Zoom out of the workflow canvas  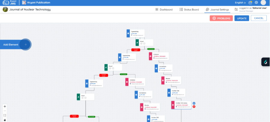[5, 111]
